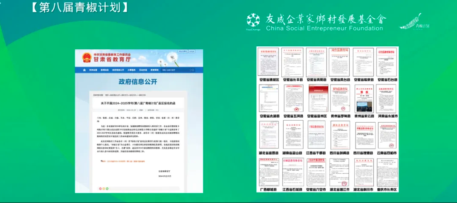Click the 四川省剑阁县 caption
The width and height of the screenshot is (457, 203).
[x=340, y=153]
